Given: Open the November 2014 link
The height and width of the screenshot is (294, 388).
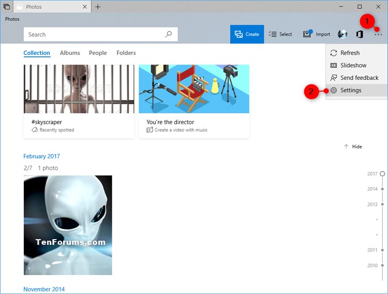Looking at the screenshot, I should click(44, 289).
